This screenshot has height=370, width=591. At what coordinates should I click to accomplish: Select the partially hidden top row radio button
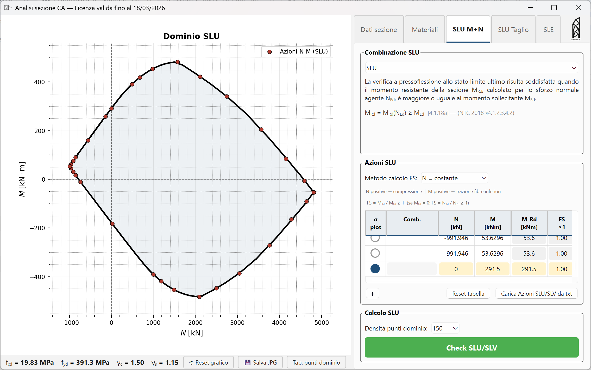375,238
